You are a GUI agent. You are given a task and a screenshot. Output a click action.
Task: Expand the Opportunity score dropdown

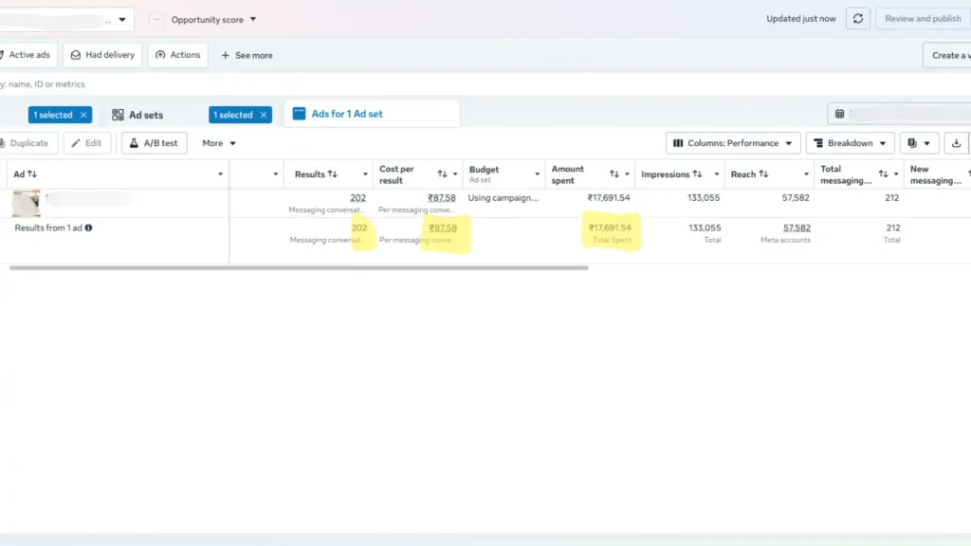pyautogui.click(x=213, y=20)
